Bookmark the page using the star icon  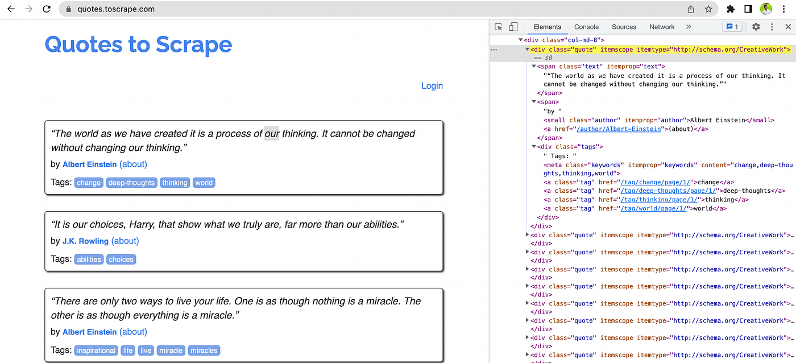708,9
